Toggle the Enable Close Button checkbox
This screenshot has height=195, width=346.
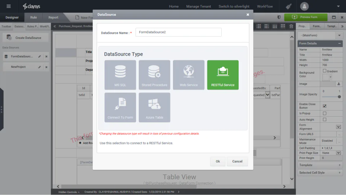[x=324, y=106]
